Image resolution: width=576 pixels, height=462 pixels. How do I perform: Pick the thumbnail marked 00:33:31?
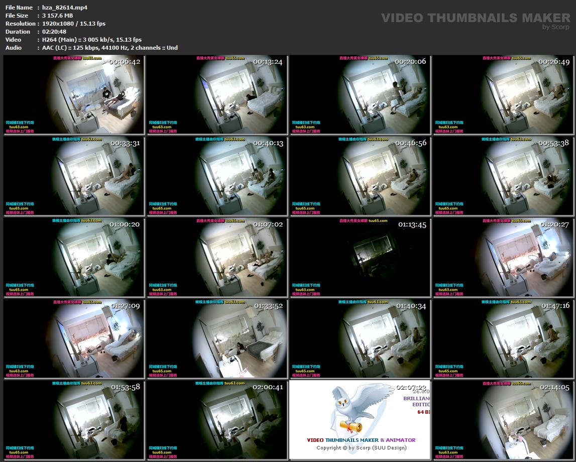coord(74,176)
